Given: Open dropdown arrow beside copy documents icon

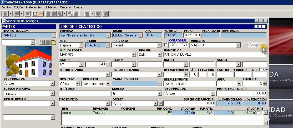Looking at the screenshot, I should [x=65, y=14].
